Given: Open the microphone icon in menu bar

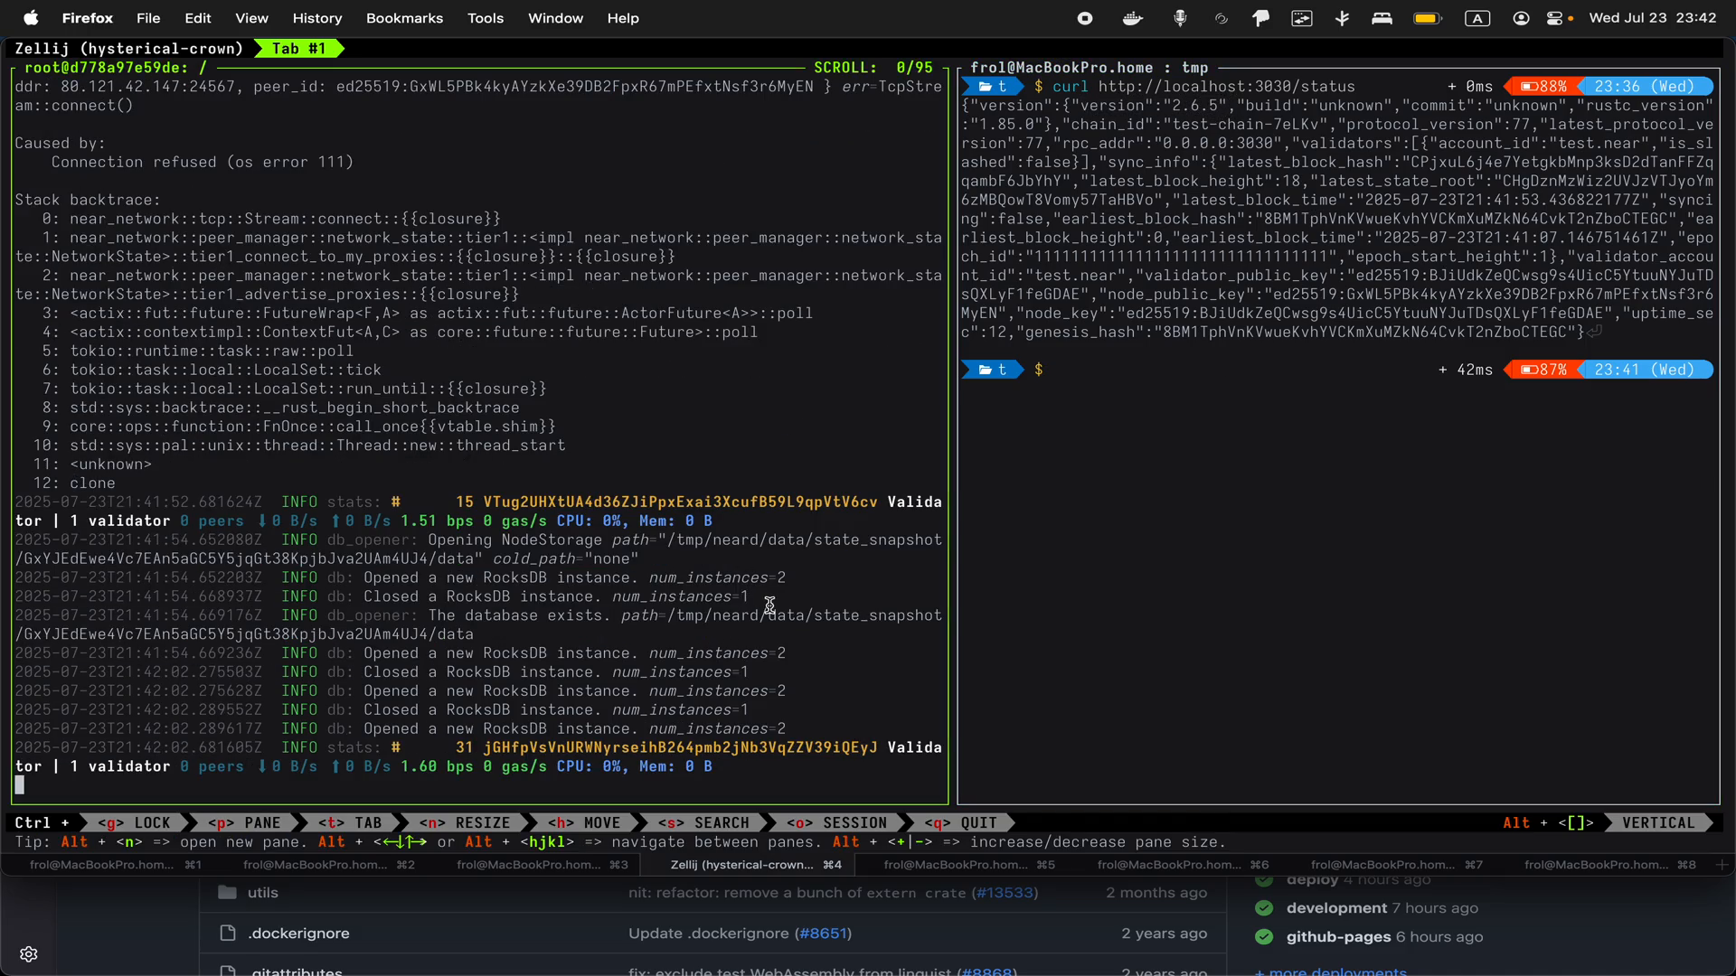Looking at the screenshot, I should [1181, 18].
